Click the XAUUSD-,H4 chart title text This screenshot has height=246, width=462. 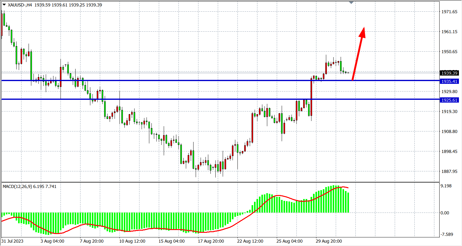[19, 5]
